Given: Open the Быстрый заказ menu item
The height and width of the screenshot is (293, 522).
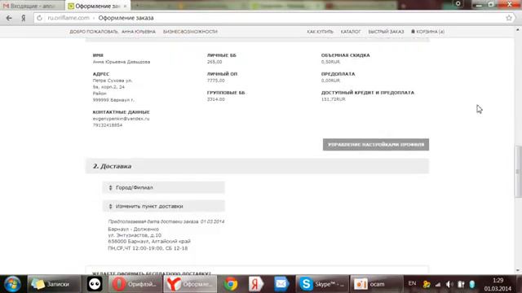Looking at the screenshot, I should pos(386,32).
